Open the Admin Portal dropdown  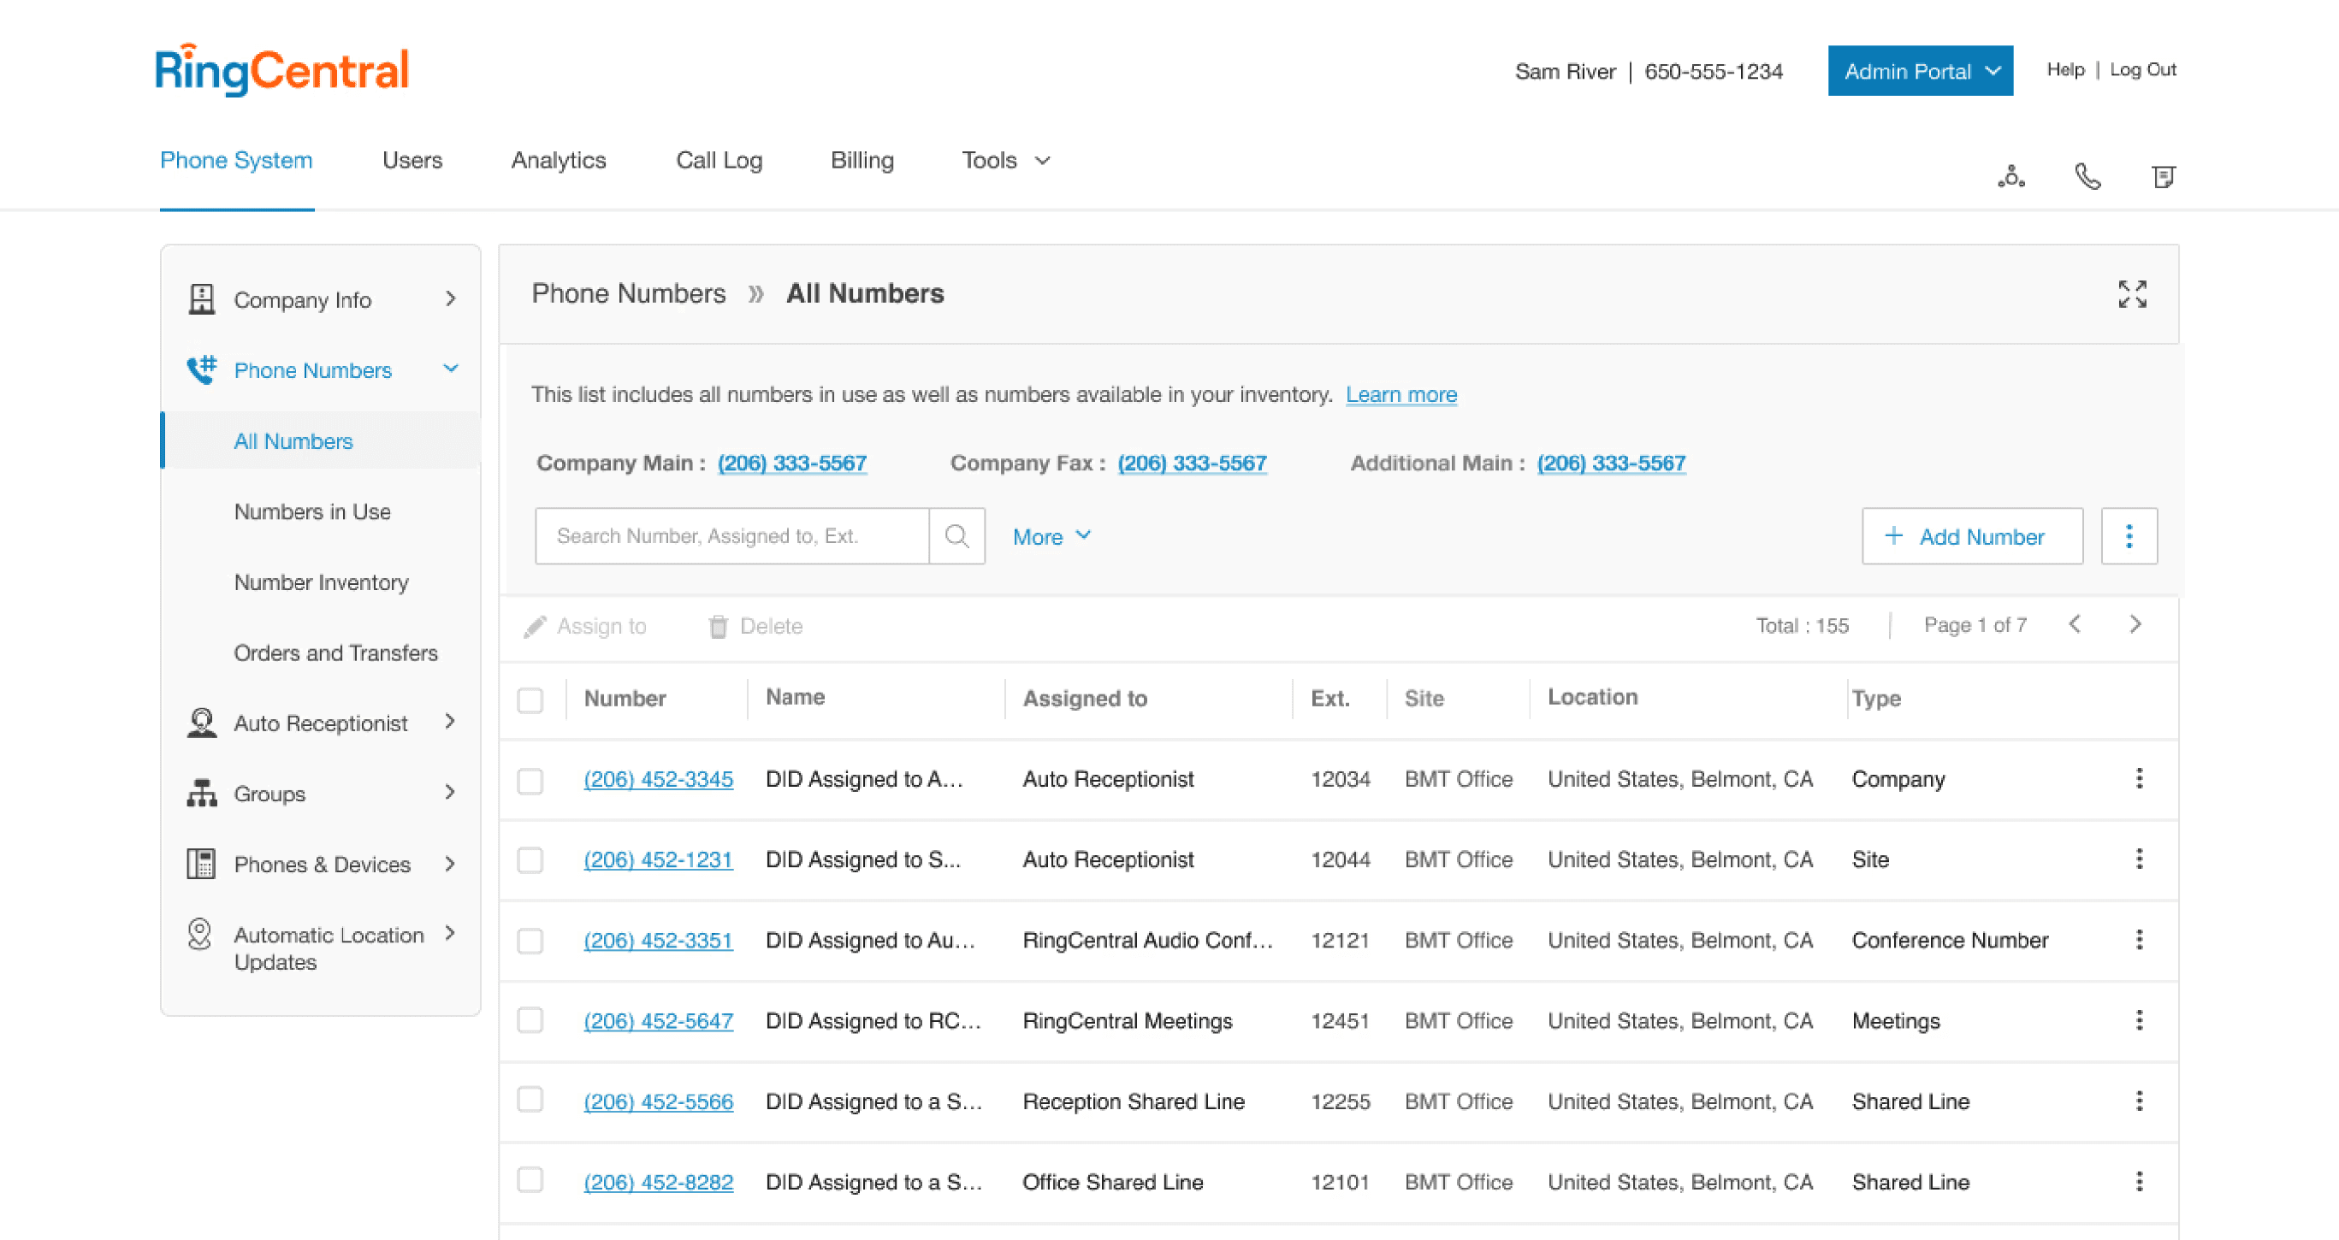1920,71
